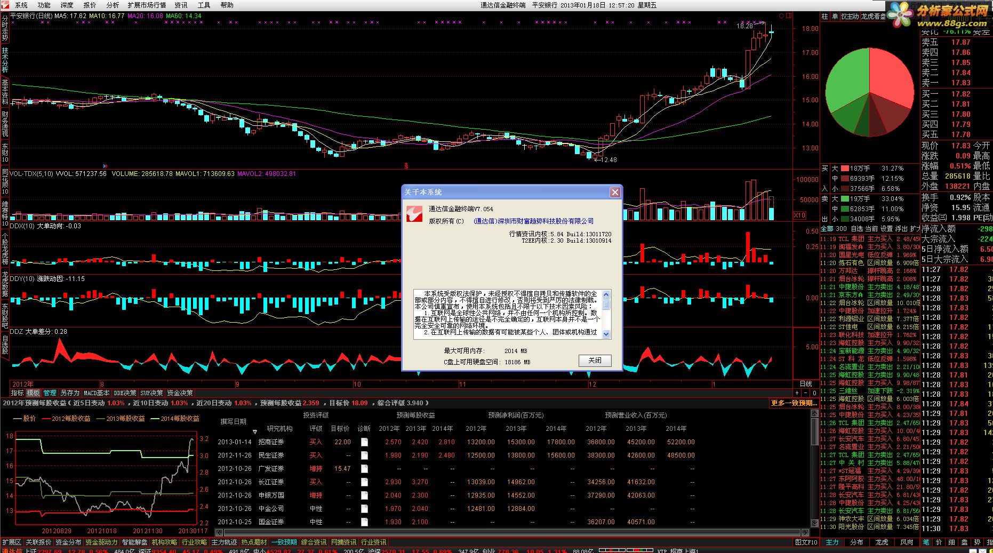Click the minus zoom-out chart button
Screen dimensions: 993x553
[805, 393]
